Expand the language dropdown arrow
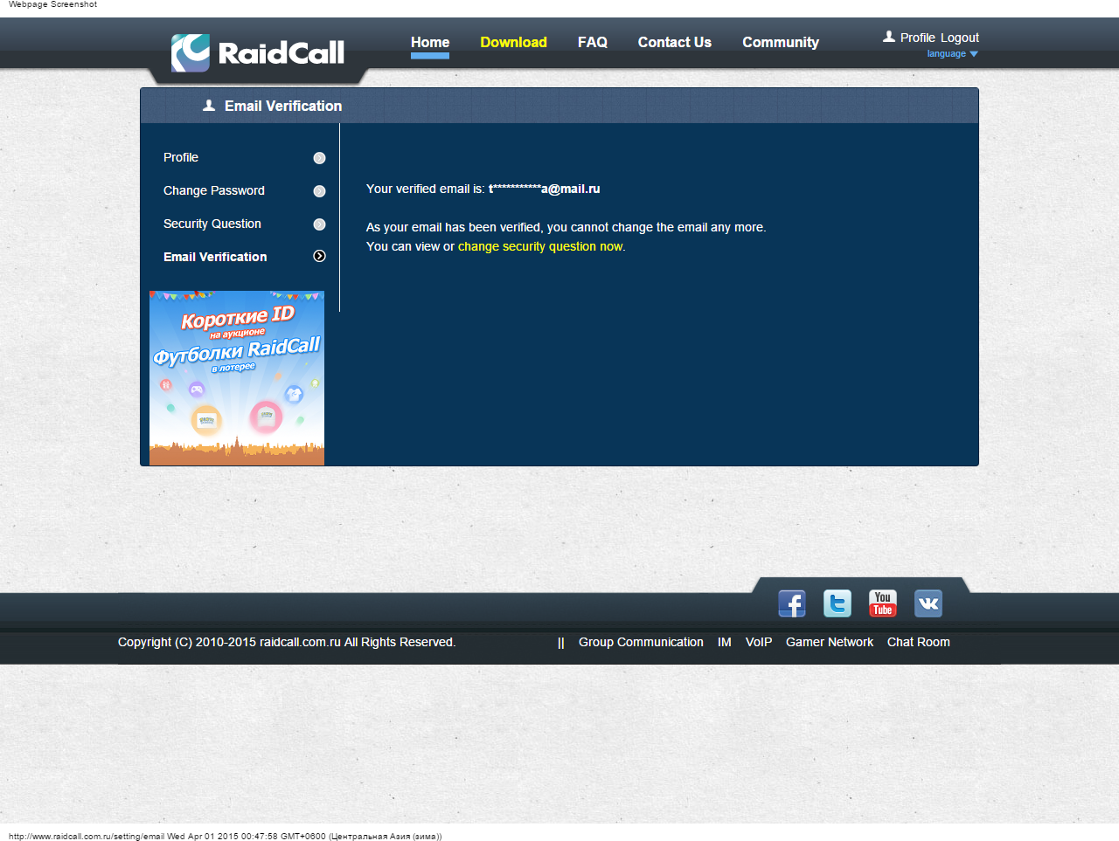The image size is (1119, 841). [974, 54]
